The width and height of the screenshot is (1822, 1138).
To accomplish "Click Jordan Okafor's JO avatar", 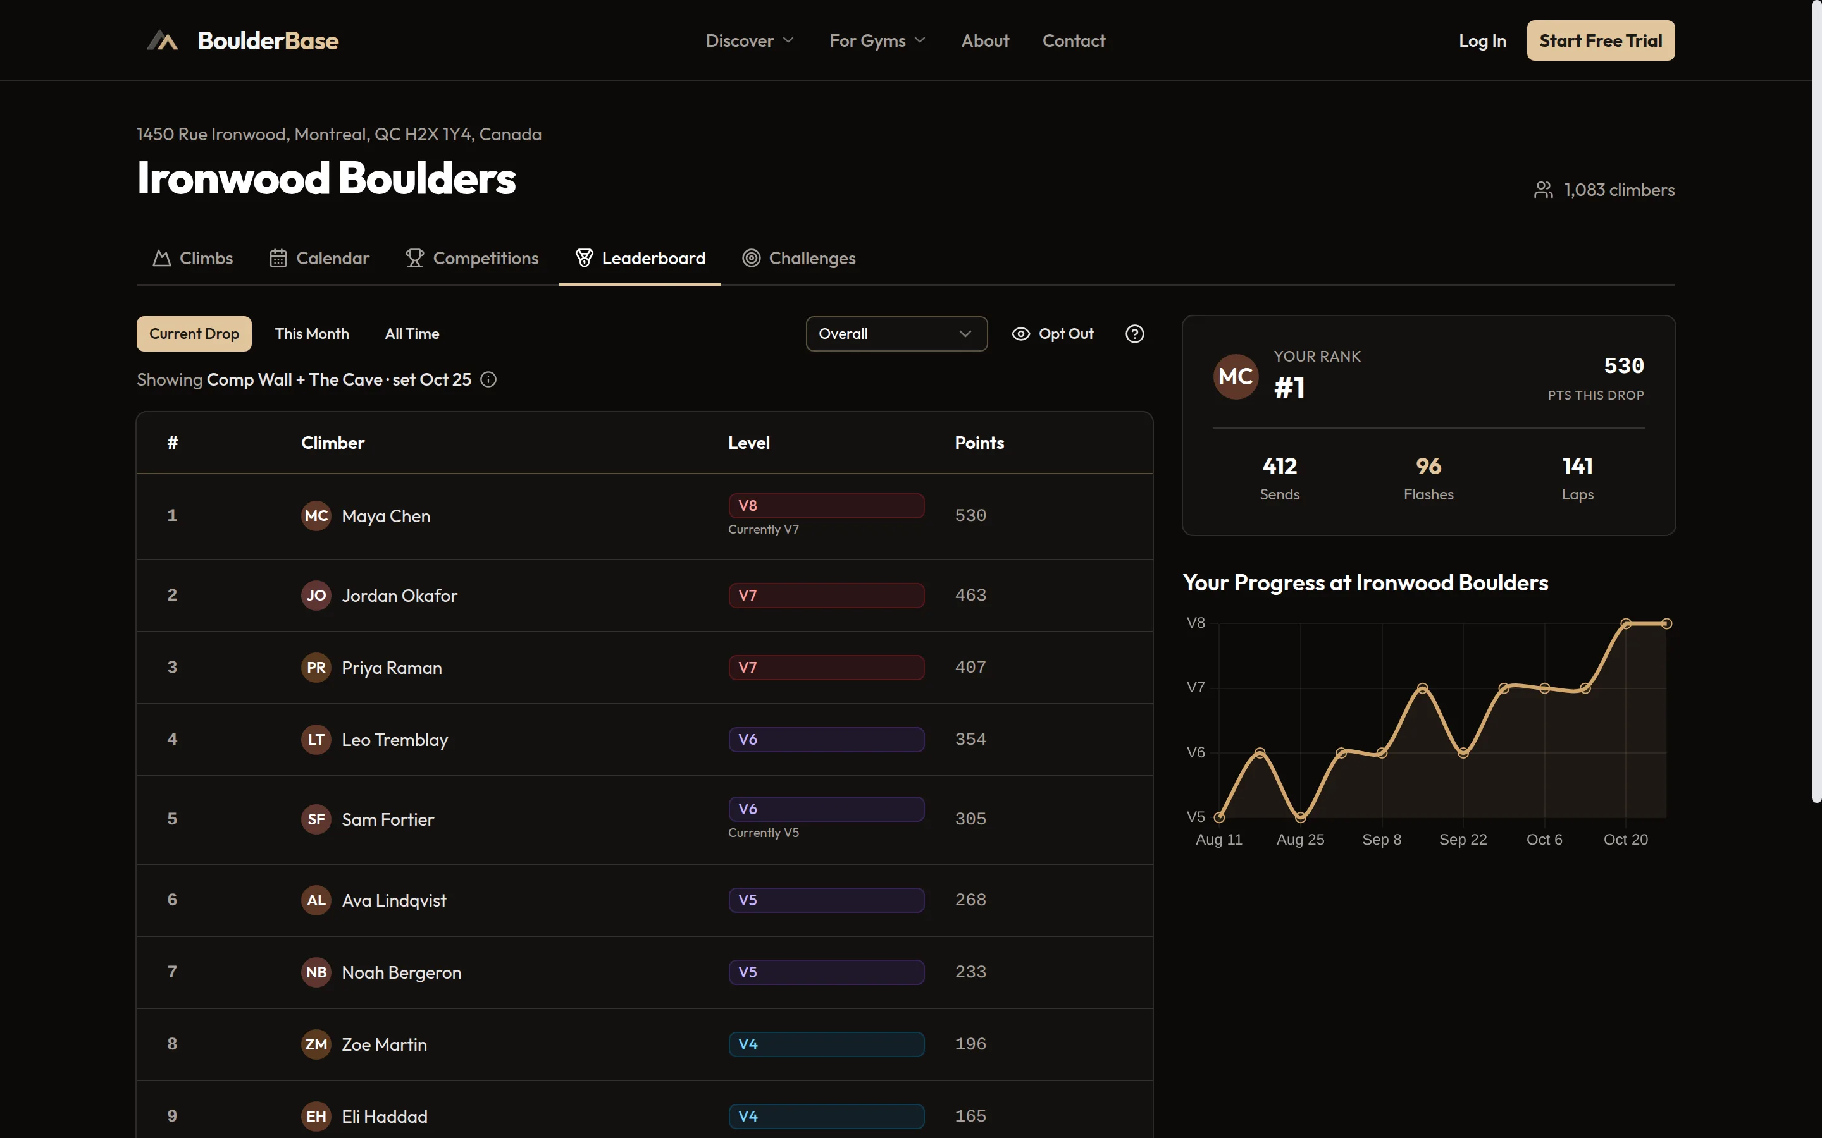I will coord(316,596).
